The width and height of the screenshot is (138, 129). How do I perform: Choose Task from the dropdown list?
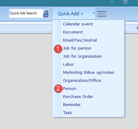[67, 113]
